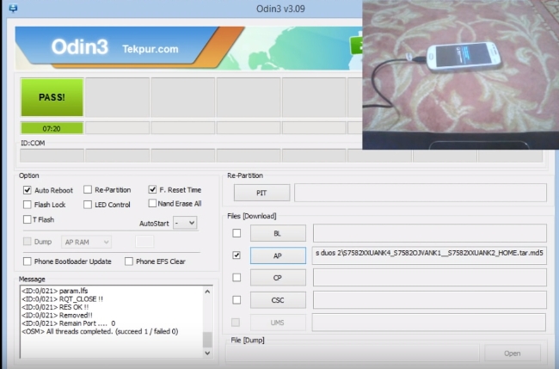The image size is (559, 369).
Task: Enable Phone Bootloader Update checkbox
Action: point(28,261)
